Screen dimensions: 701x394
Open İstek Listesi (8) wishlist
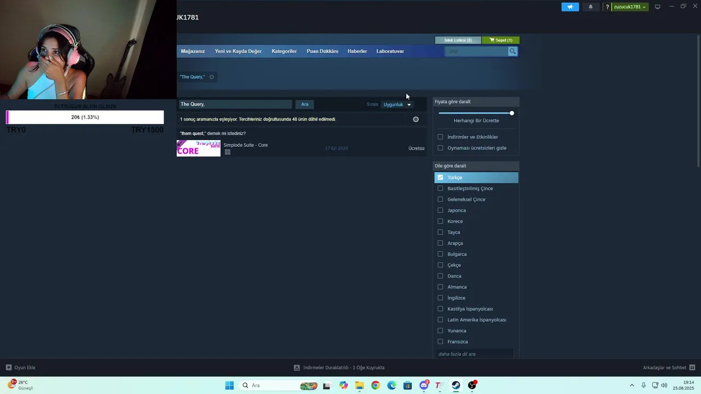pyautogui.click(x=458, y=40)
